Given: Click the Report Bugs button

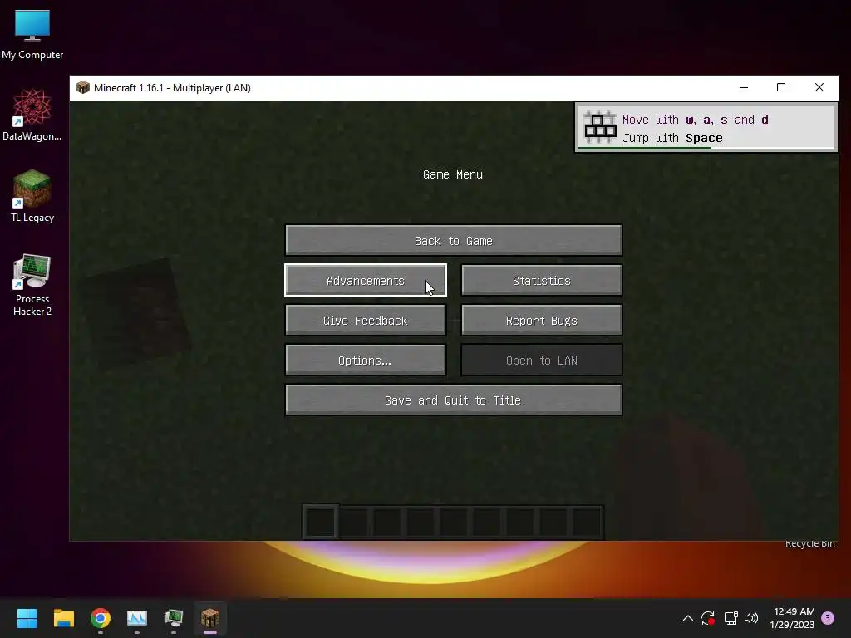Looking at the screenshot, I should click(541, 320).
